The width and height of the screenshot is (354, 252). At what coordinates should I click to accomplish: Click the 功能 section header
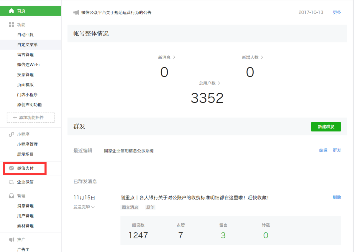pos(21,25)
